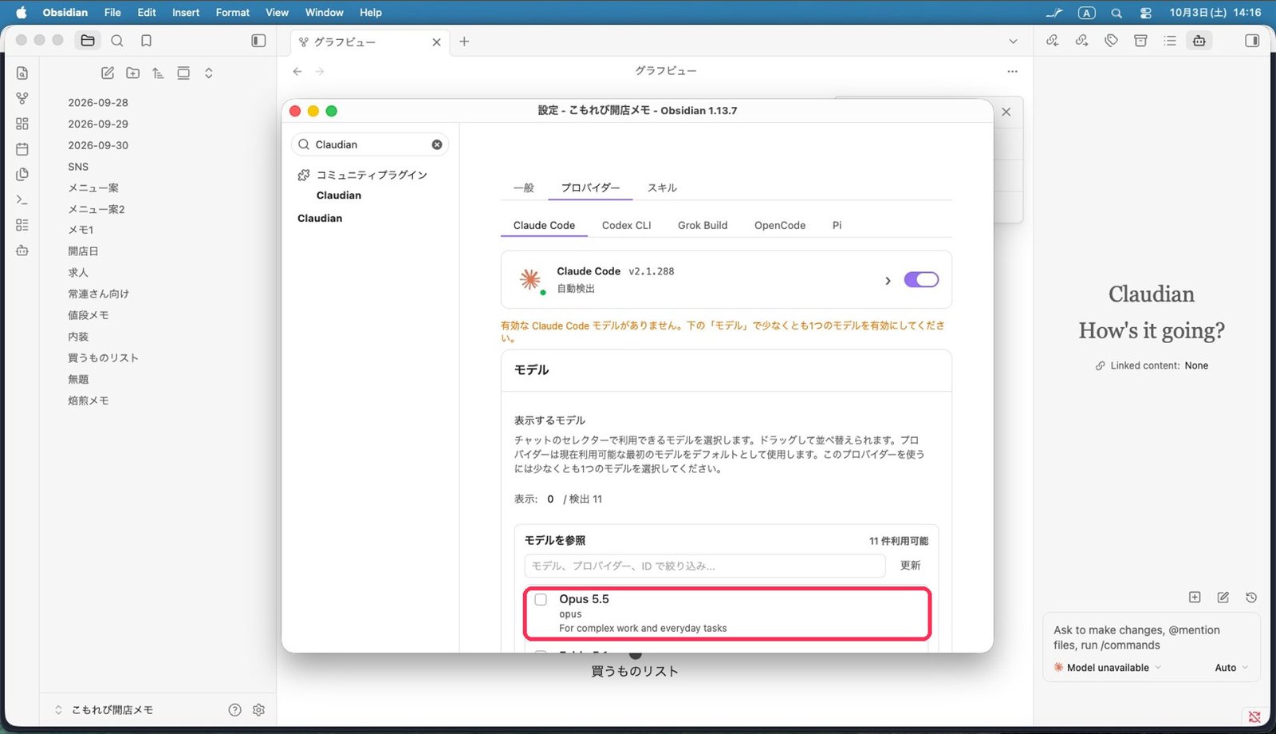Open vault settings gear icon
1276x734 pixels.
click(258, 710)
